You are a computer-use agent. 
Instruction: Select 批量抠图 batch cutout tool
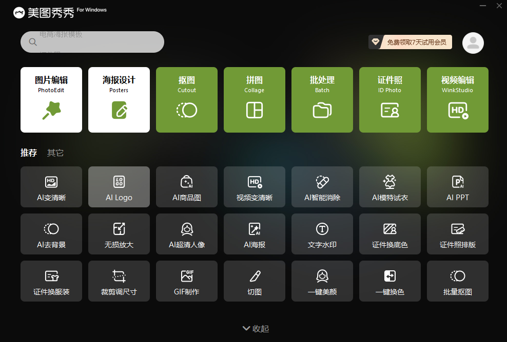(x=458, y=281)
